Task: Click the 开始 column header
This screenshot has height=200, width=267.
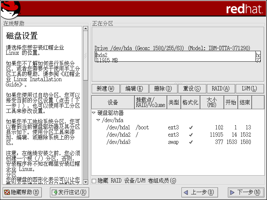Action: [x=231, y=102]
